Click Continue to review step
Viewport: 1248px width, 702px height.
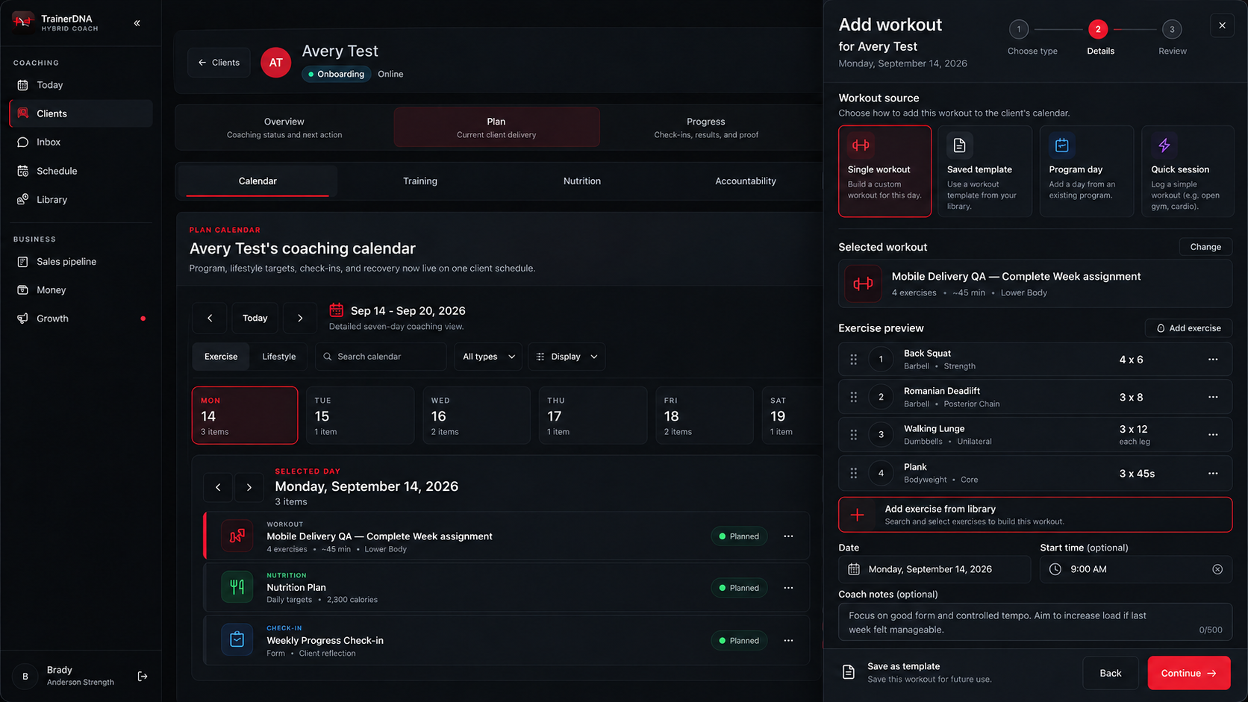click(1188, 673)
